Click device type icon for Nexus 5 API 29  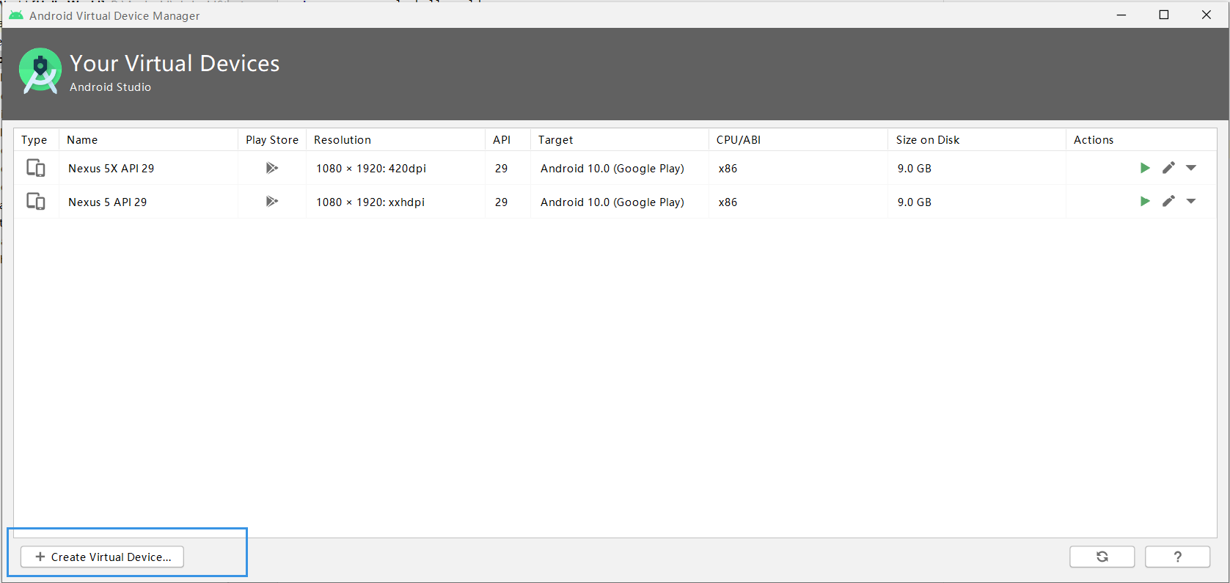pyautogui.click(x=36, y=201)
